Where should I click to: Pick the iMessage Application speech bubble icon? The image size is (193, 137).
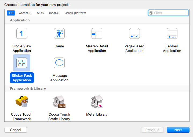[x=59, y=63]
